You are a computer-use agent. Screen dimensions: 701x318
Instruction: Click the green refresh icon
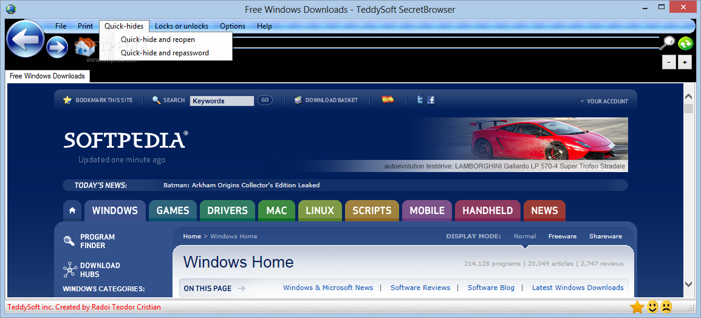click(685, 43)
